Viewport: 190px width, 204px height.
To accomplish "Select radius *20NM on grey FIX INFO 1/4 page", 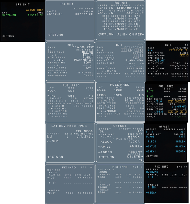I will (102, 187).
